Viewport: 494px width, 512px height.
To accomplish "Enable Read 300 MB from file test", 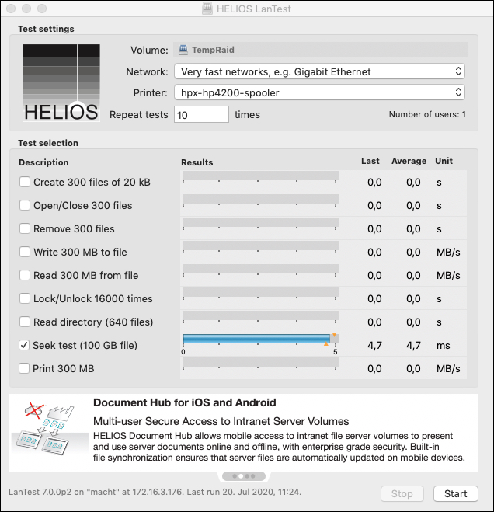I will (x=25, y=275).
